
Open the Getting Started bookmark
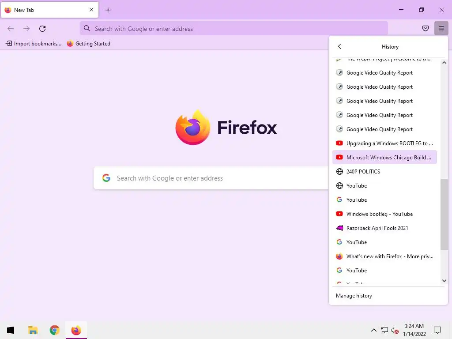click(88, 44)
